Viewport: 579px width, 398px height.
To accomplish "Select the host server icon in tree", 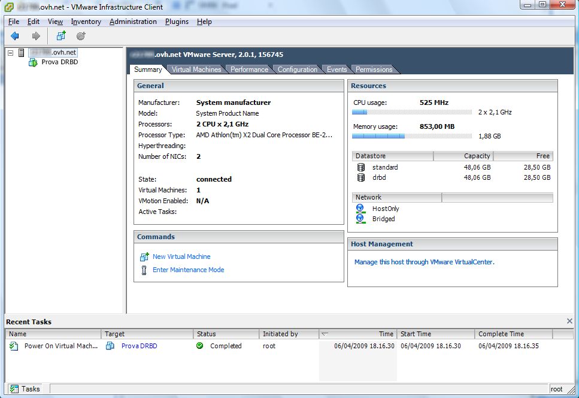I will click(22, 53).
